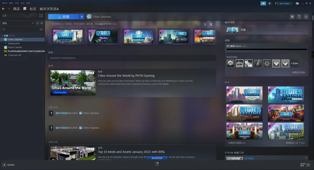Open 查看我的成就 link

point(298,72)
